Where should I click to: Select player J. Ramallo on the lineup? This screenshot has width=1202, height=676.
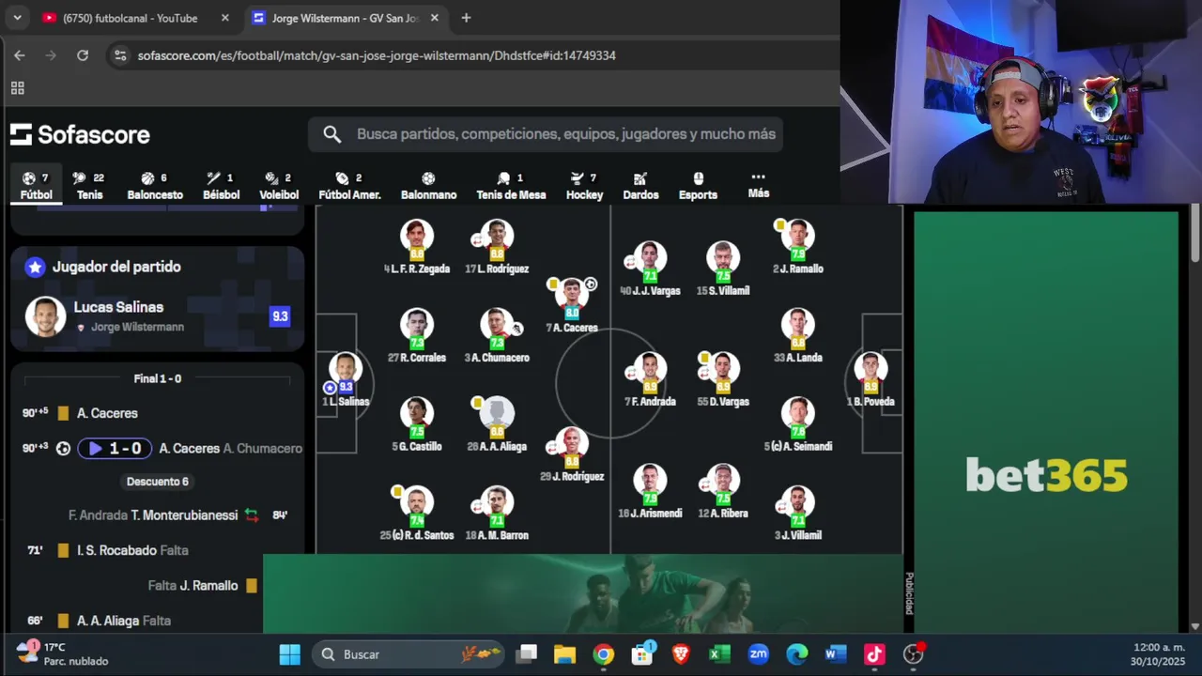click(797, 247)
